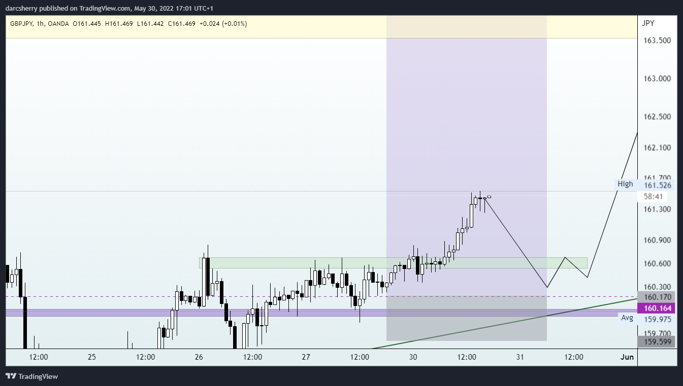Click the 31 date label on time axis

(x=520, y=357)
